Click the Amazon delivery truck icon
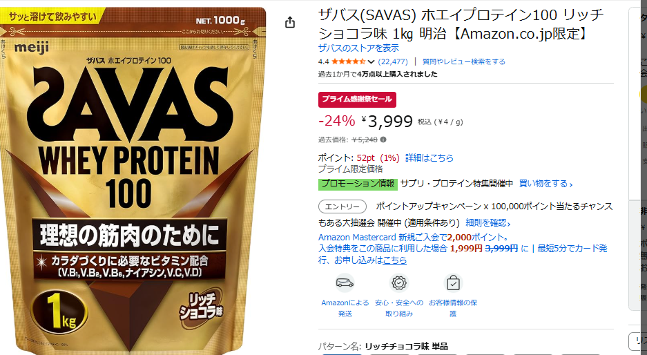 pos(345,282)
